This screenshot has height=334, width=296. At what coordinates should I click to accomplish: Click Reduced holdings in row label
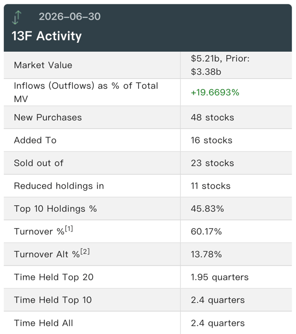(59, 186)
